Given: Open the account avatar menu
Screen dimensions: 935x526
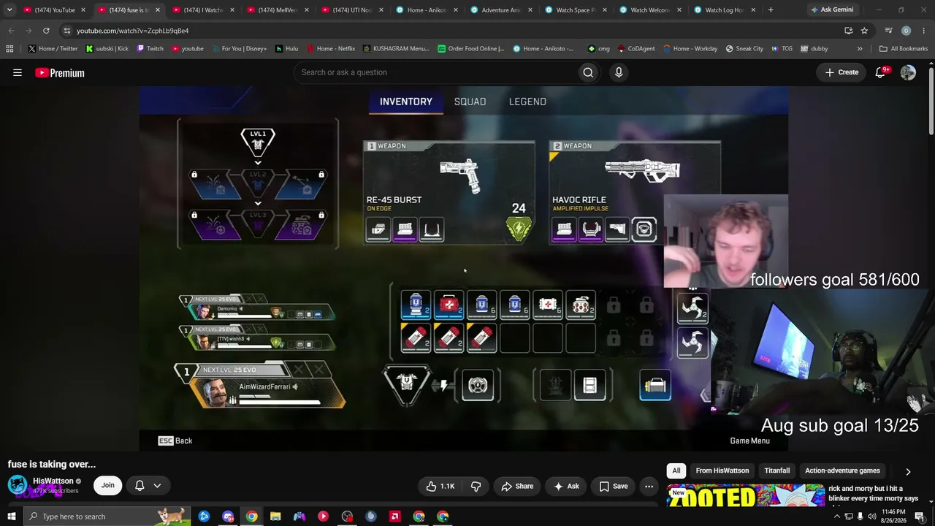Looking at the screenshot, I should [908, 72].
